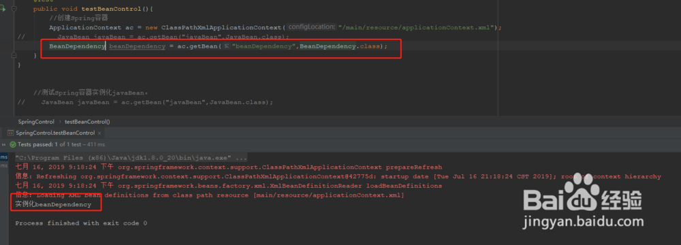Click the applicationContext.xml path string

point(417,27)
